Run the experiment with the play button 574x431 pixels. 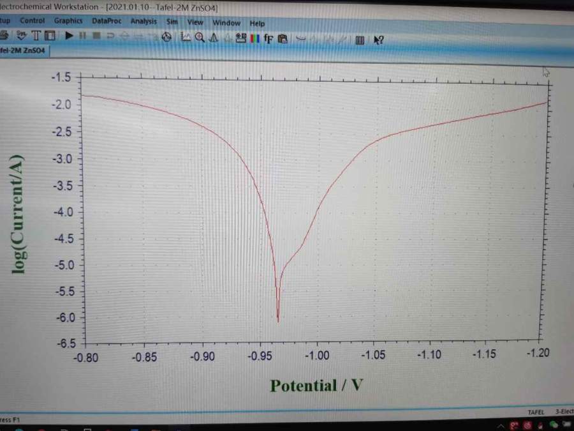pyautogui.click(x=69, y=36)
